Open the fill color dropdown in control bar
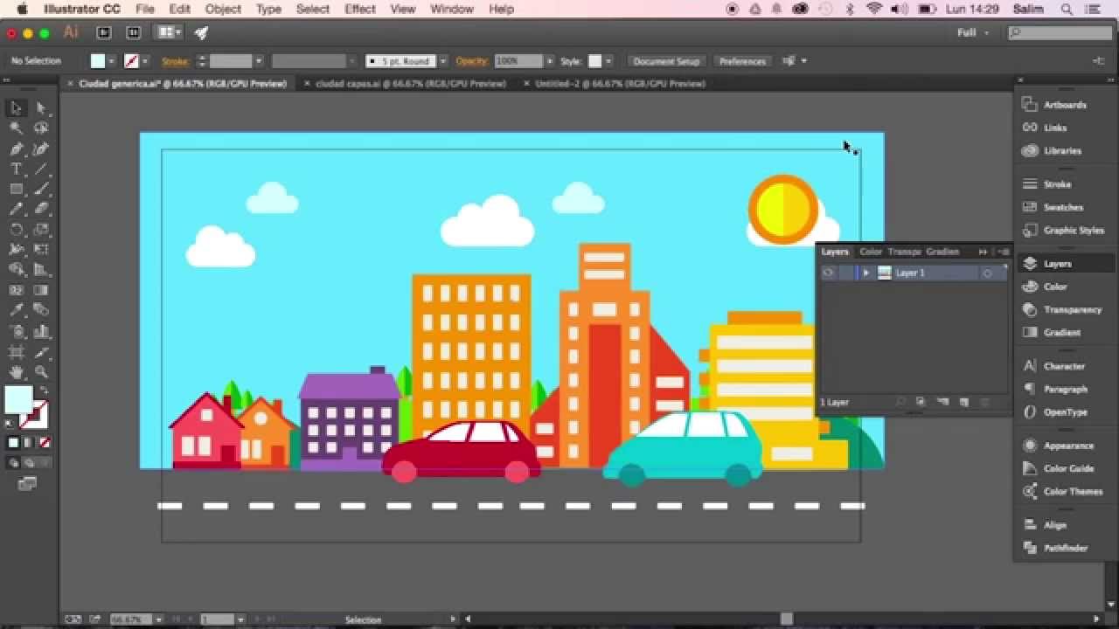 pyautogui.click(x=111, y=61)
